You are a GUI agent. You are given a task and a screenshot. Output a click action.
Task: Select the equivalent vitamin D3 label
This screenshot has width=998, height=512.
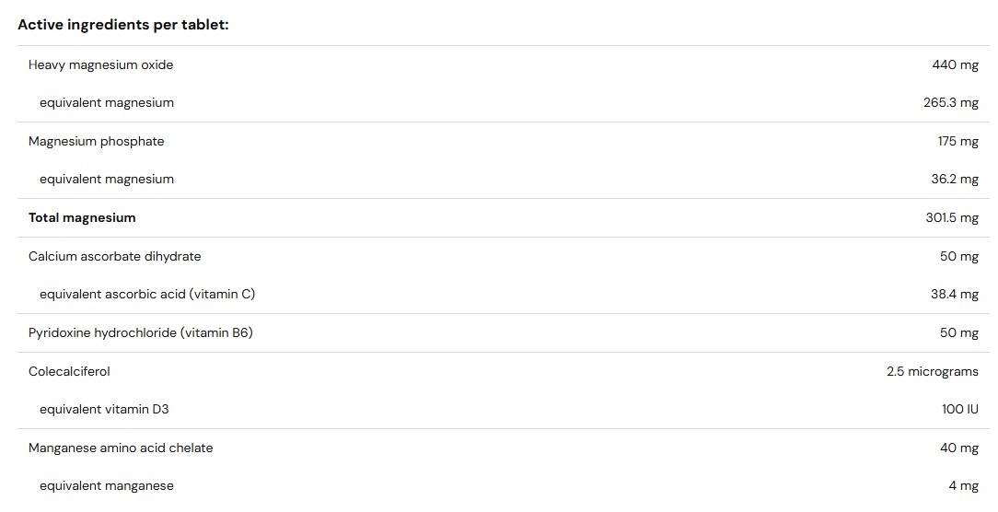(x=106, y=409)
